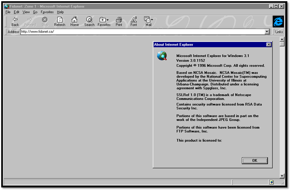Reload the page with Refresh icon
This screenshot has width=291, height=191.
coord(60,20)
